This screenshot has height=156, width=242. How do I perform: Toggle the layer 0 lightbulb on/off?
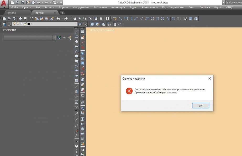14,24
